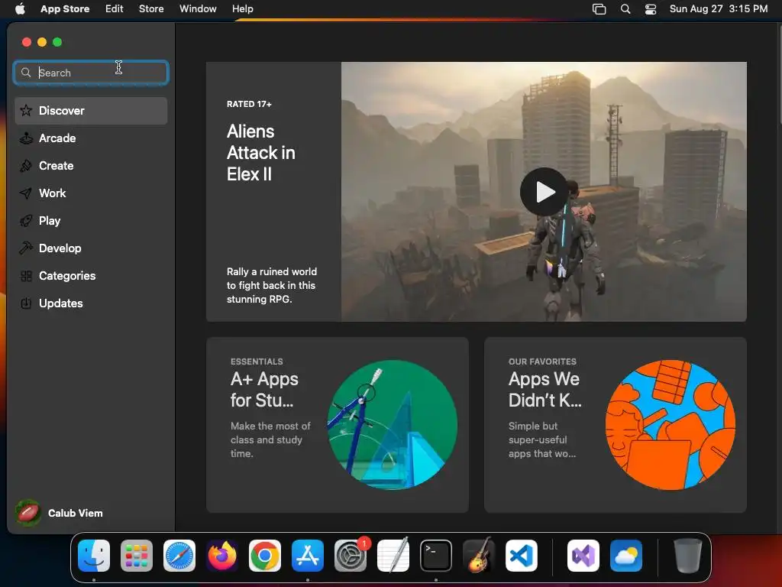
Task: Click the App Store Search field
Action: pyautogui.click(x=92, y=73)
